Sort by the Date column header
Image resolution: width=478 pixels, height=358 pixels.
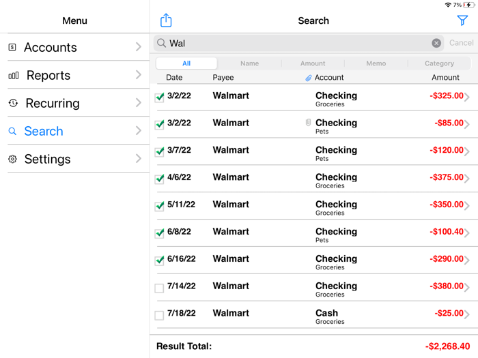point(174,78)
